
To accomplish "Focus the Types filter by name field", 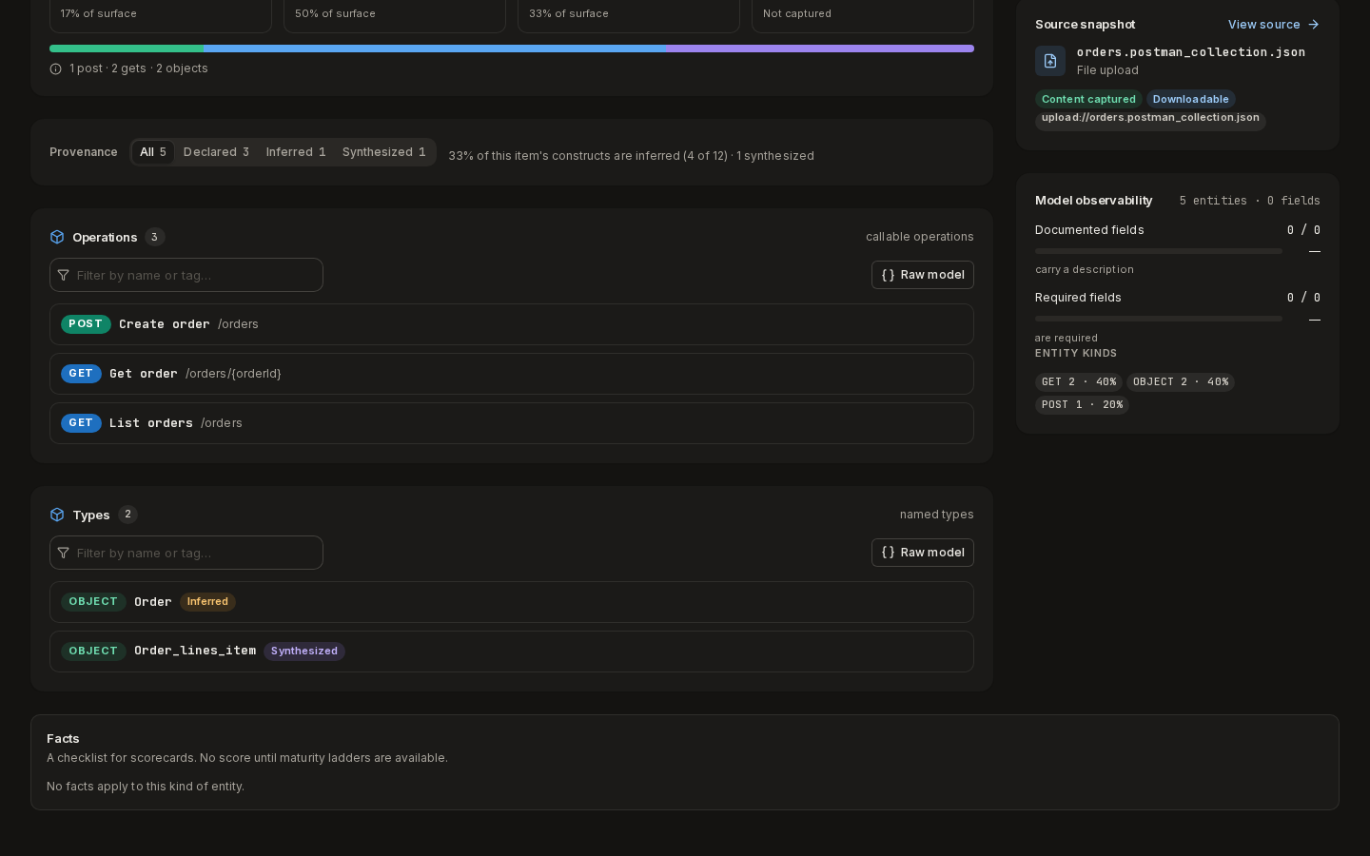I will 186,553.
